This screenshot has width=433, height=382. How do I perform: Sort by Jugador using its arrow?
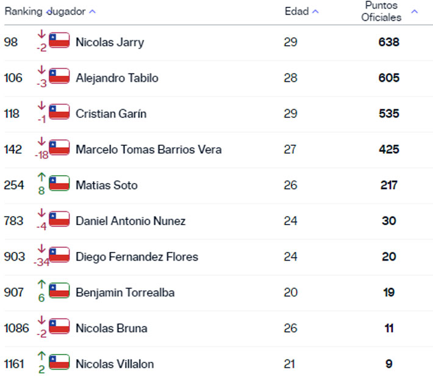[92, 12]
